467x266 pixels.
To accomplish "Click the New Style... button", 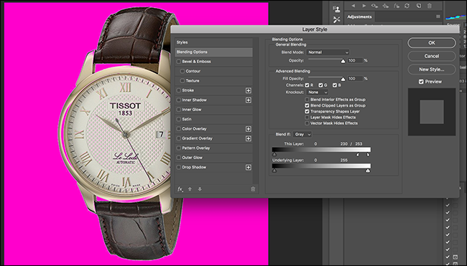I will click(432, 70).
